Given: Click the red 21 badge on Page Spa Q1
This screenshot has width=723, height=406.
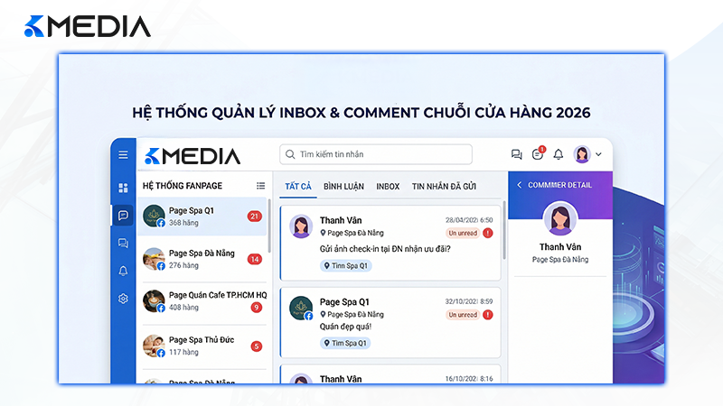Looking at the screenshot, I should (x=255, y=217).
